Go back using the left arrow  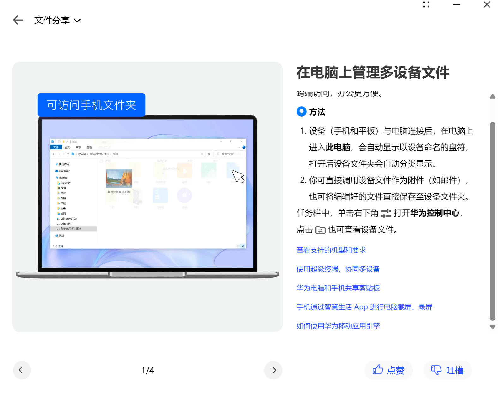[18, 20]
